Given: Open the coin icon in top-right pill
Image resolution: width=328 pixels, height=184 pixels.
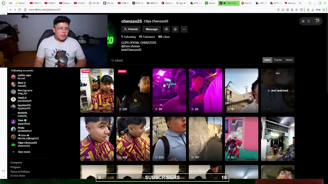Looking at the screenshot, I should [x=303, y=21].
